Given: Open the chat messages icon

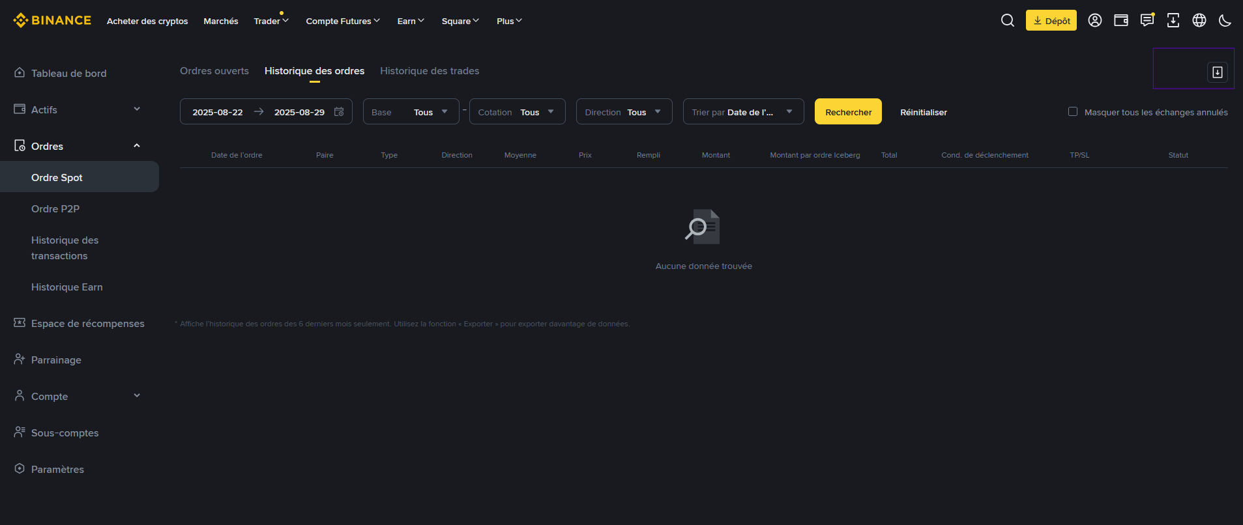Looking at the screenshot, I should tap(1147, 20).
